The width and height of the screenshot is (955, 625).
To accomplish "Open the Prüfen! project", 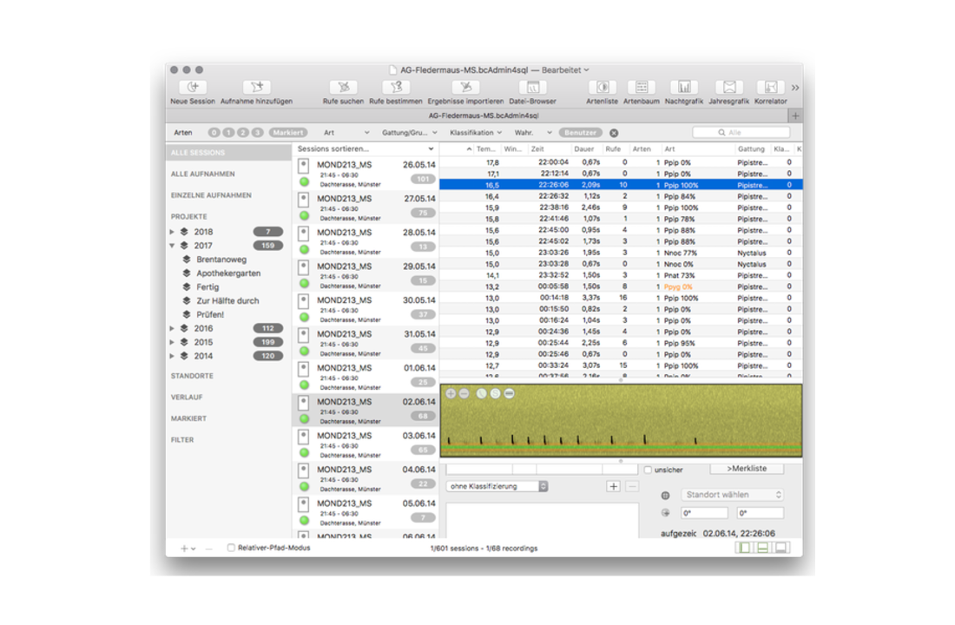I will coord(210,315).
